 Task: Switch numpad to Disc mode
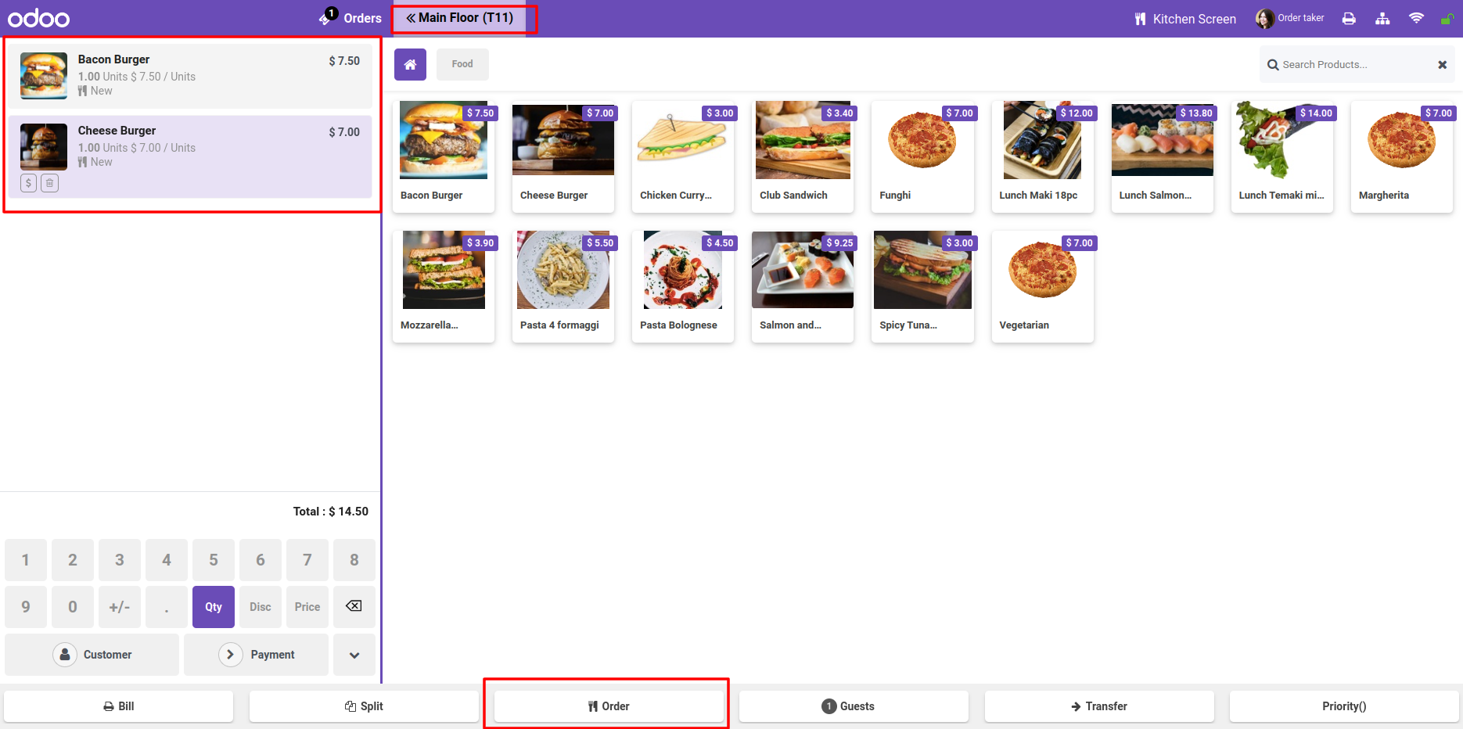point(261,606)
